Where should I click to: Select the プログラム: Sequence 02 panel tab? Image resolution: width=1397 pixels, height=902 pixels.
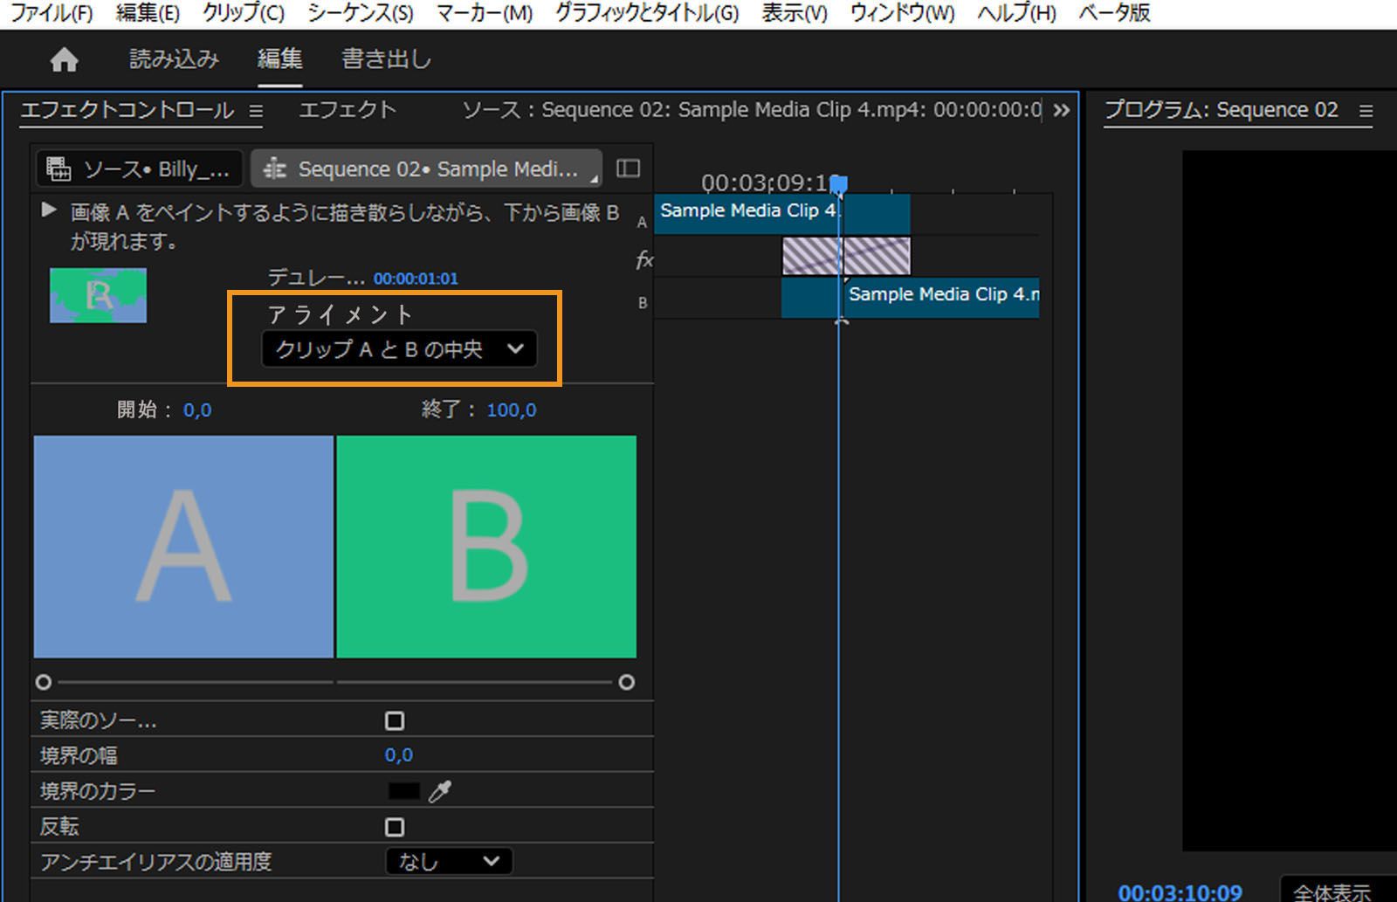pos(1222,110)
